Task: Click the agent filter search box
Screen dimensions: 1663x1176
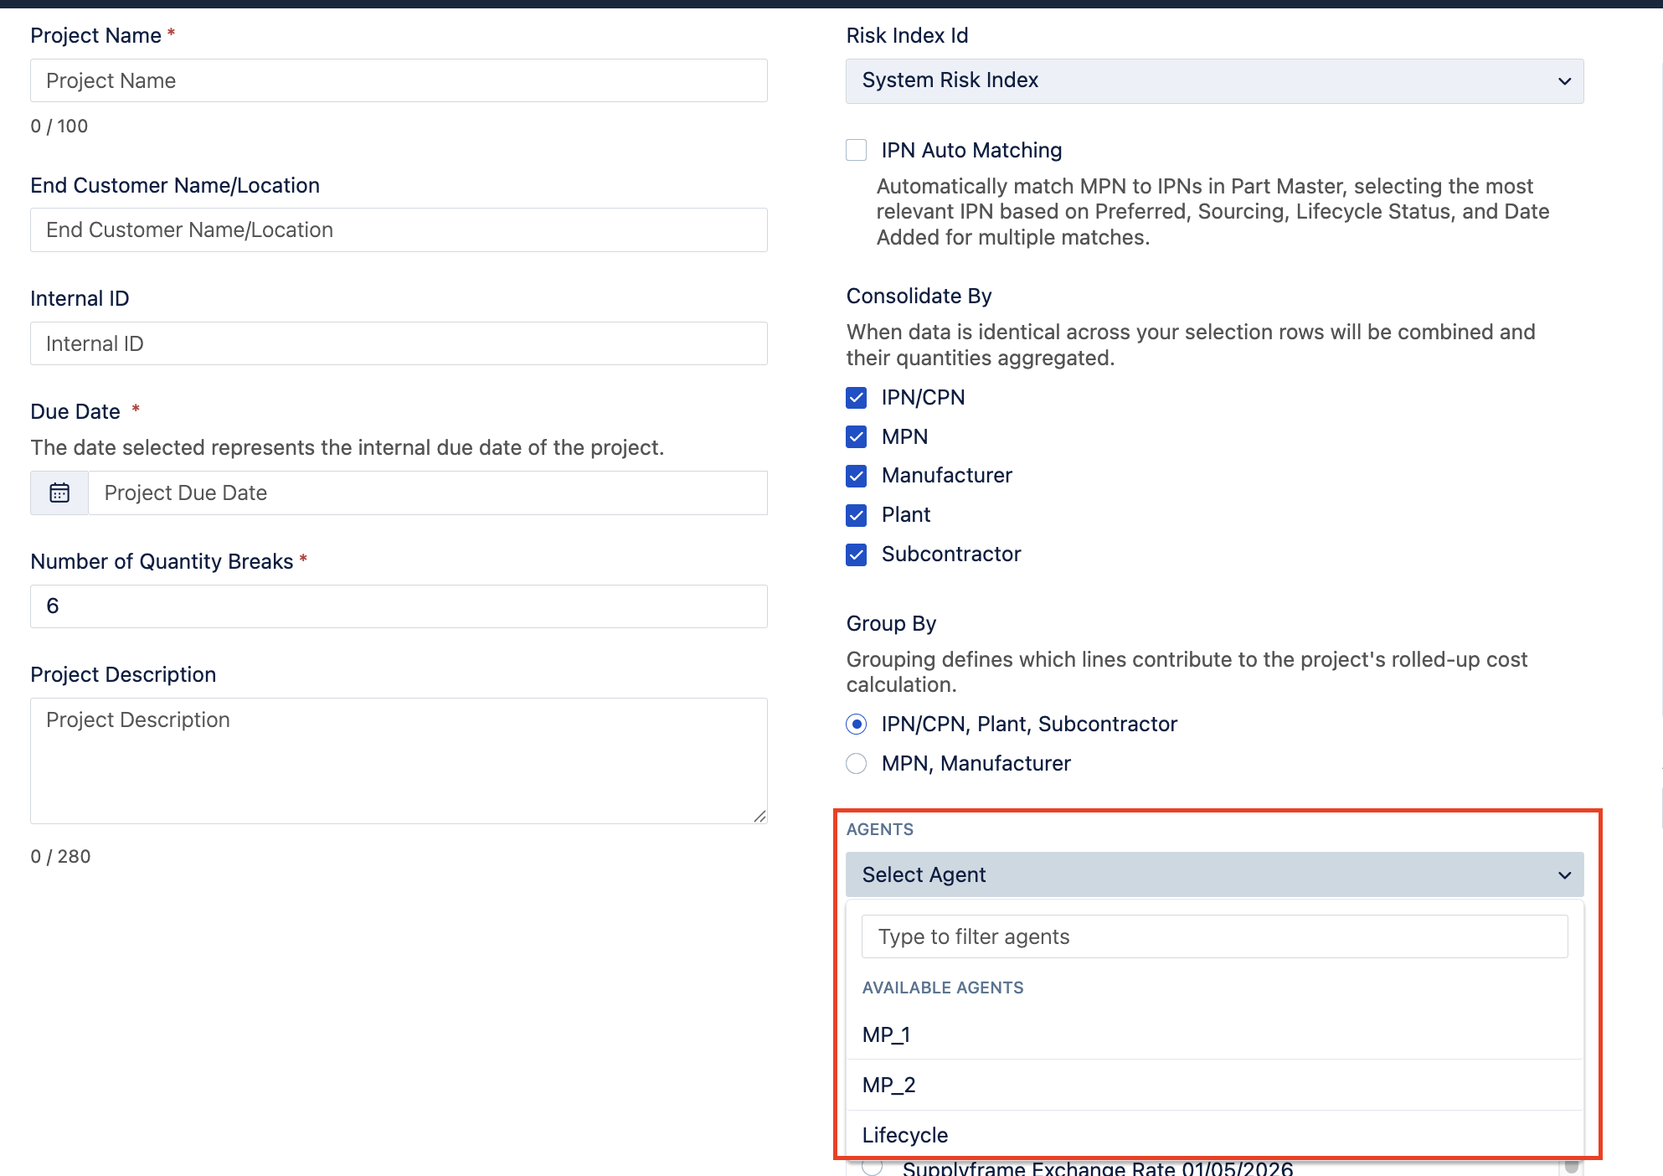Action: coord(1214,936)
